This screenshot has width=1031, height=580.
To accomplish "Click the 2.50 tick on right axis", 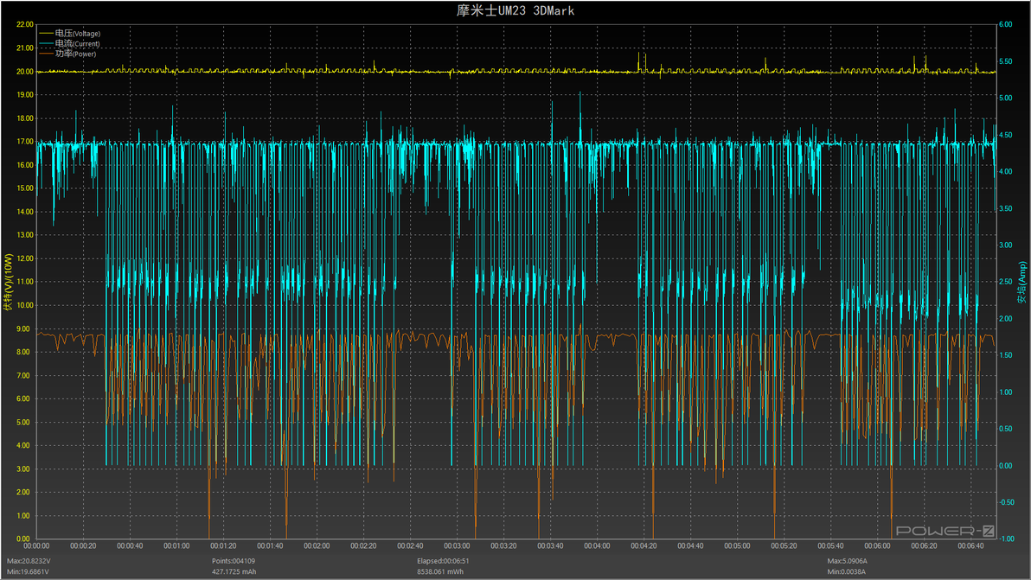I will click(x=1005, y=282).
